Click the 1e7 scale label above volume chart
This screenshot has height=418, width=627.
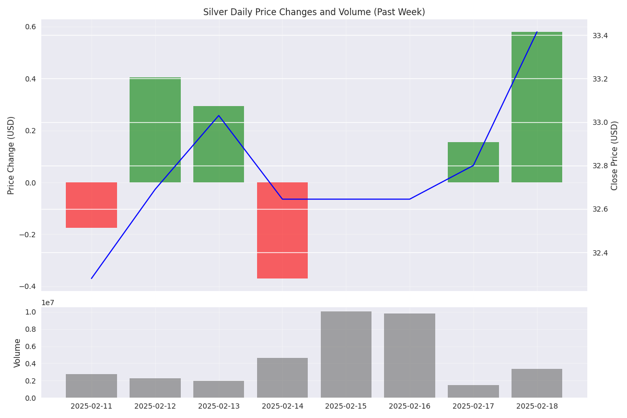click(x=48, y=303)
